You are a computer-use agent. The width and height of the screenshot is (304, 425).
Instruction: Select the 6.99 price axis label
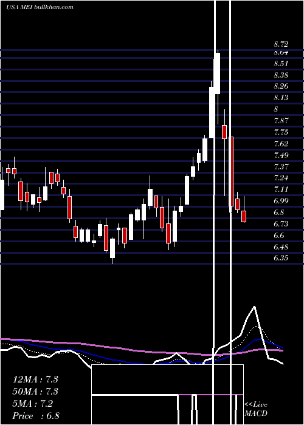point(281,201)
